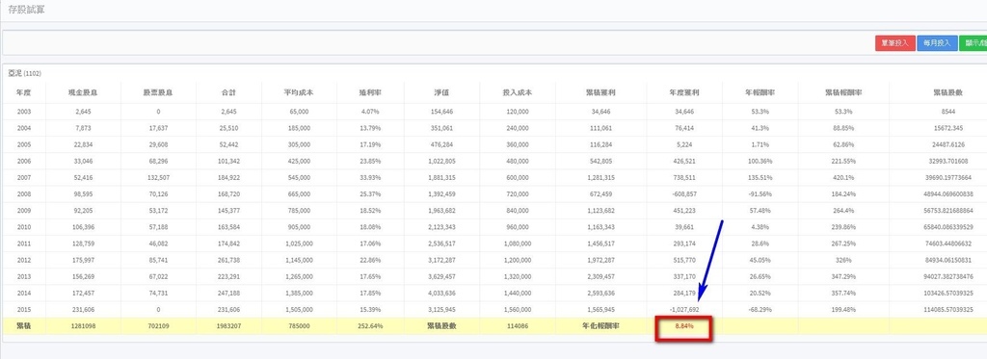Click the 1281098 summary total

(83, 326)
